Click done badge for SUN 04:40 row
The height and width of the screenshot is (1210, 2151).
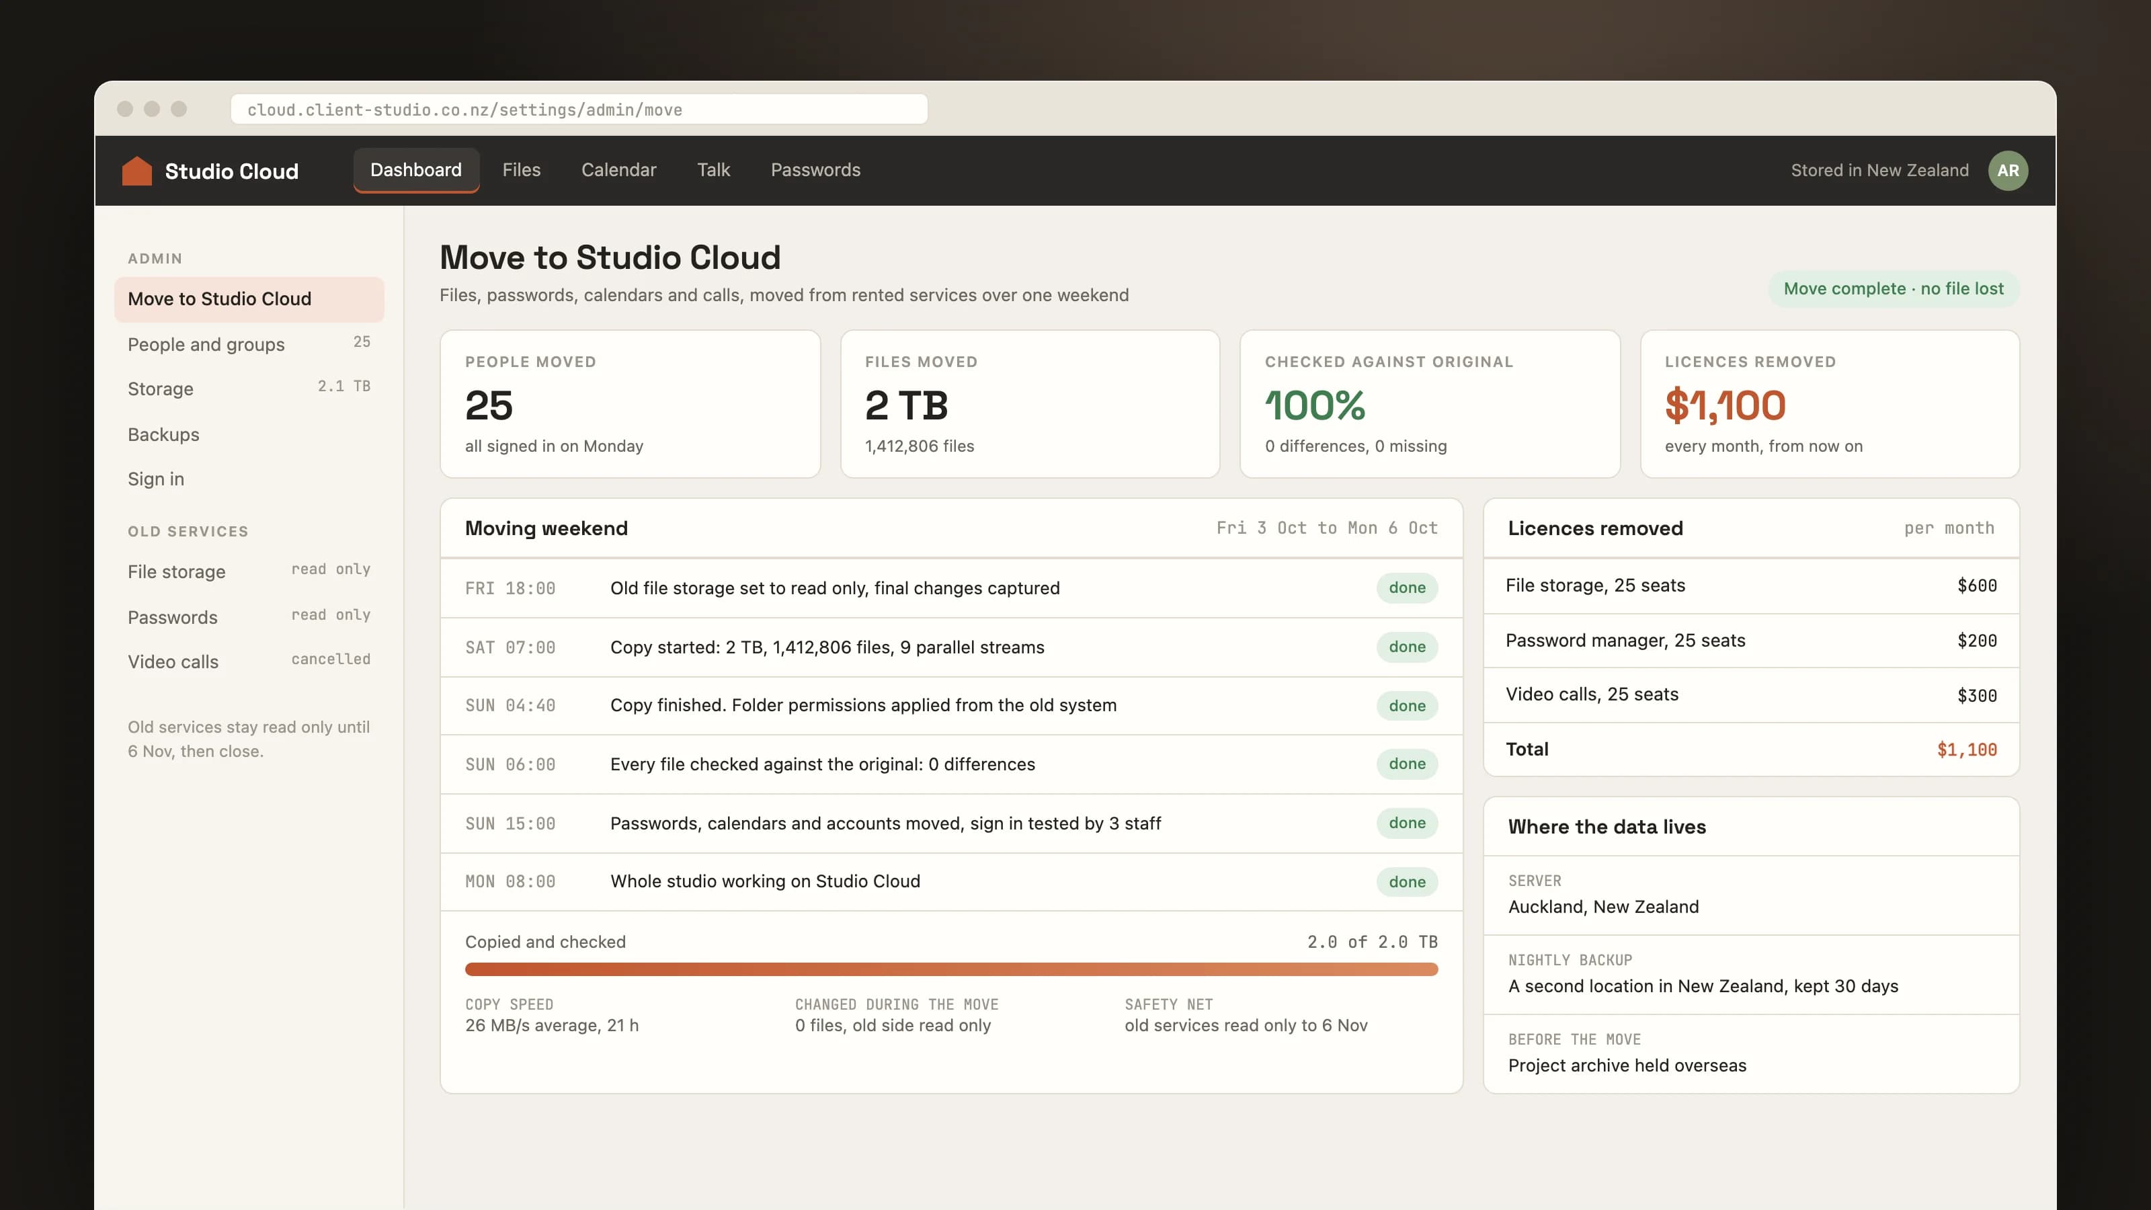[x=1407, y=706]
